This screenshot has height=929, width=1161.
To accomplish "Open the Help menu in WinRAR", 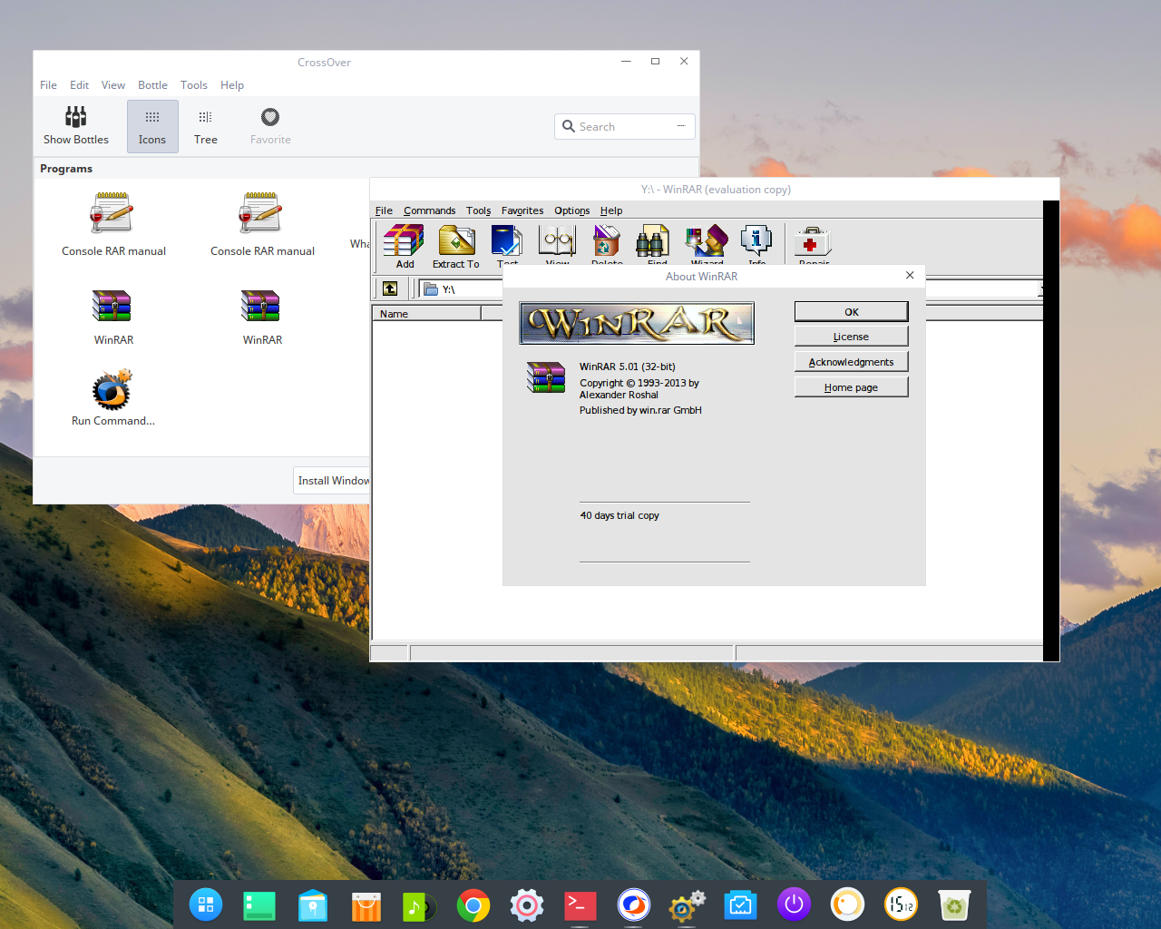I will 611,210.
